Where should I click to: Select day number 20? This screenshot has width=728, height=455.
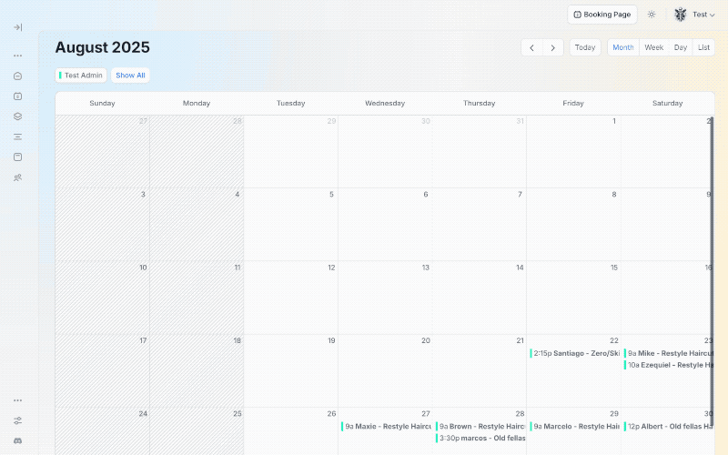pos(426,340)
